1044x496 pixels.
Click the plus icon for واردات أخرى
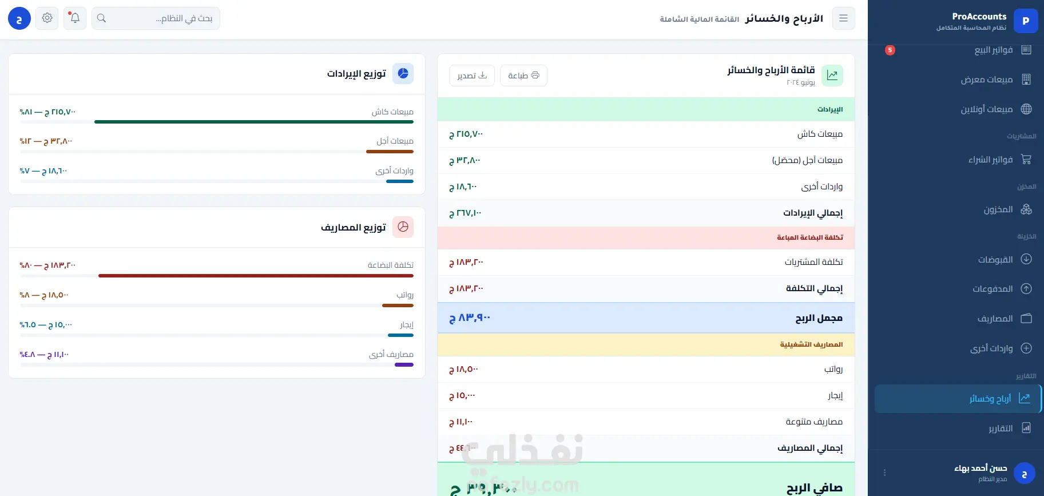point(1026,348)
